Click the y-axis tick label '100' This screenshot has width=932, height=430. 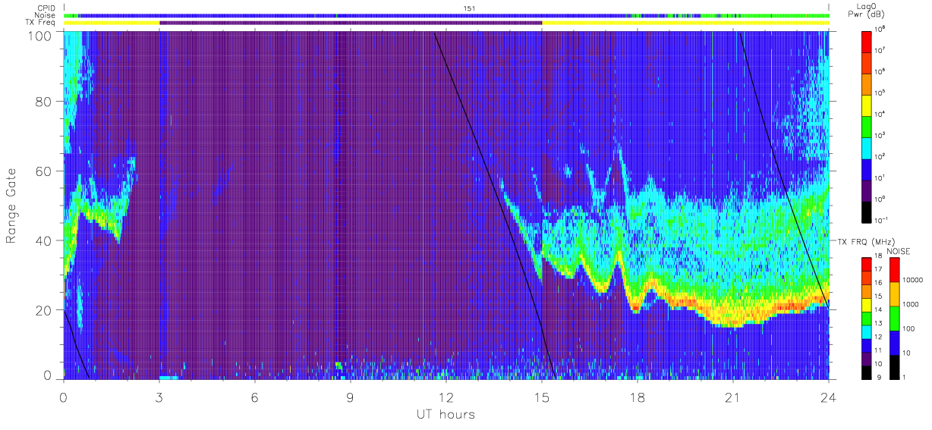pos(40,36)
